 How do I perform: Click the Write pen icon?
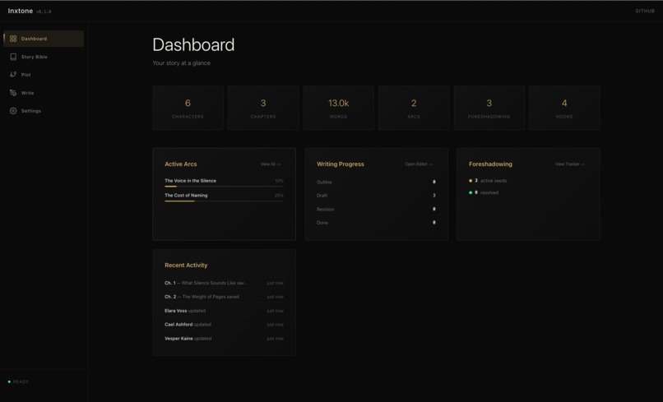(x=13, y=93)
